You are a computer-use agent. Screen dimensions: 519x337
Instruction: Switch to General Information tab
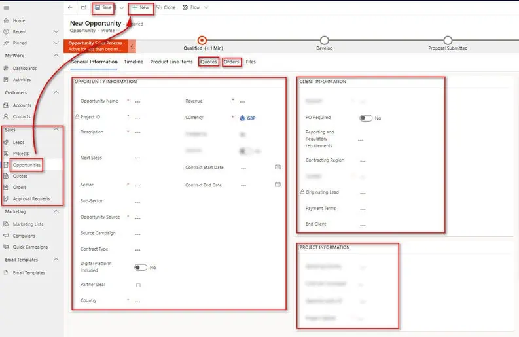click(94, 62)
